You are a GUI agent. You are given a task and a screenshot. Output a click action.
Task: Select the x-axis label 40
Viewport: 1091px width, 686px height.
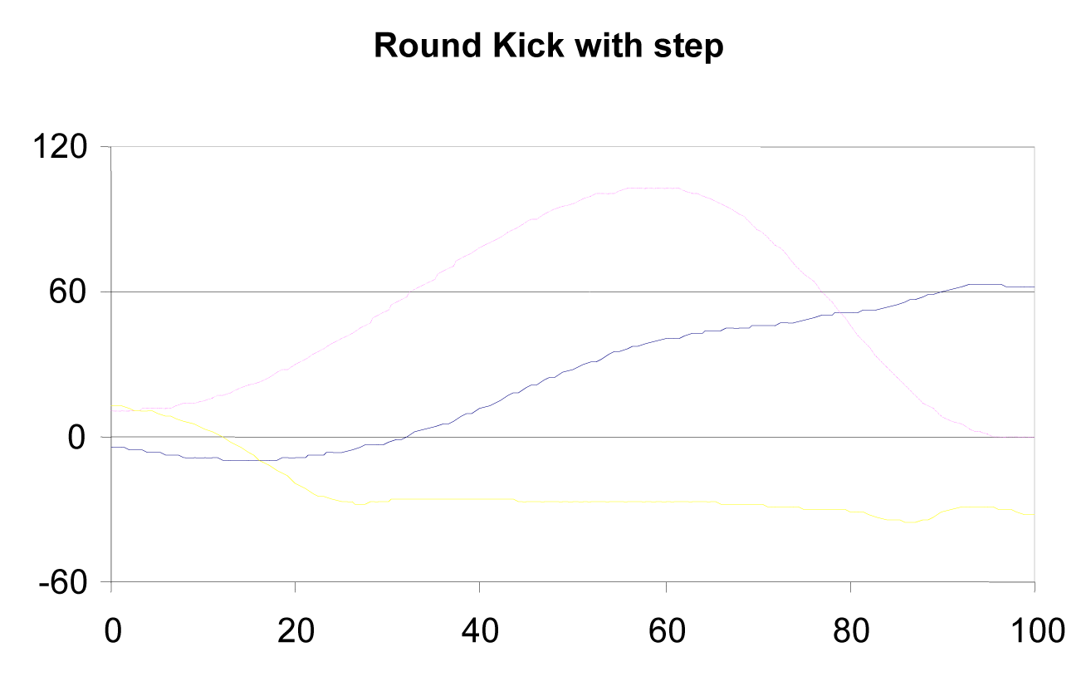(x=480, y=630)
